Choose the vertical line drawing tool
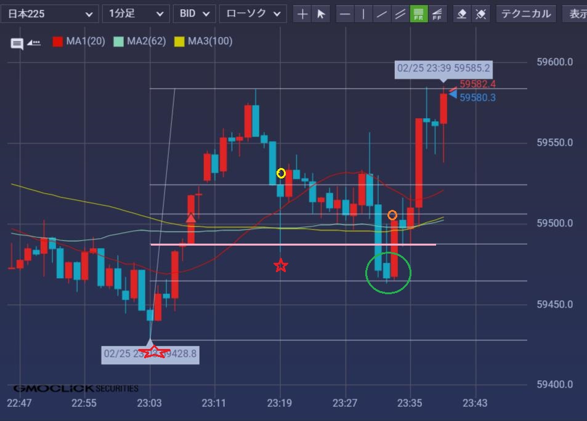The height and width of the screenshot is (421, 587). point(364,14)
